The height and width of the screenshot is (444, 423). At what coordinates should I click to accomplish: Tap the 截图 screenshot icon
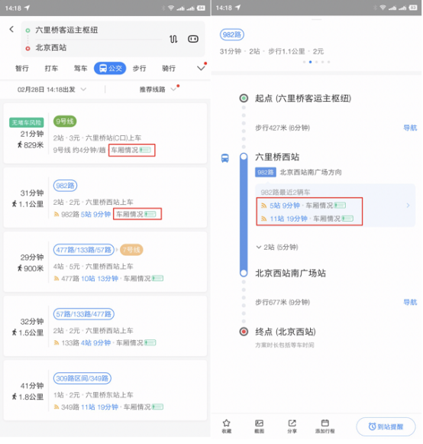[259, 426]
